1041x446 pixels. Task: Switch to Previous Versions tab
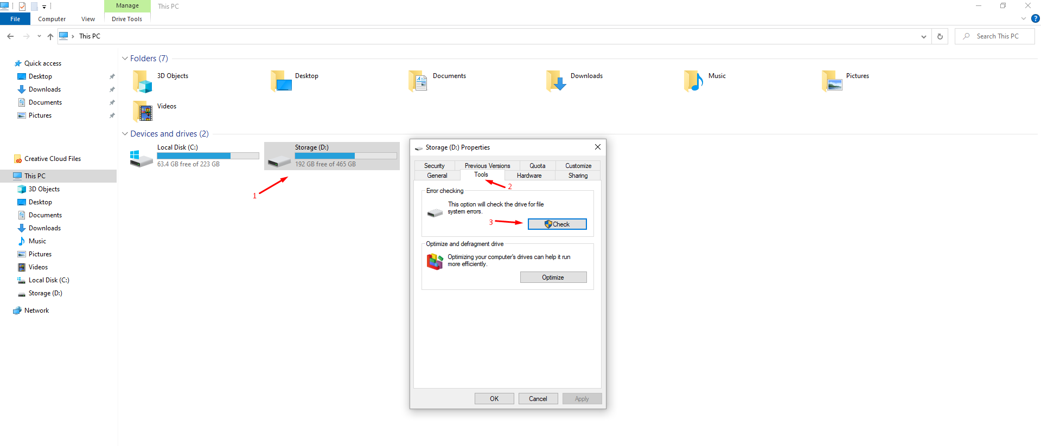(x=487, y=166)
